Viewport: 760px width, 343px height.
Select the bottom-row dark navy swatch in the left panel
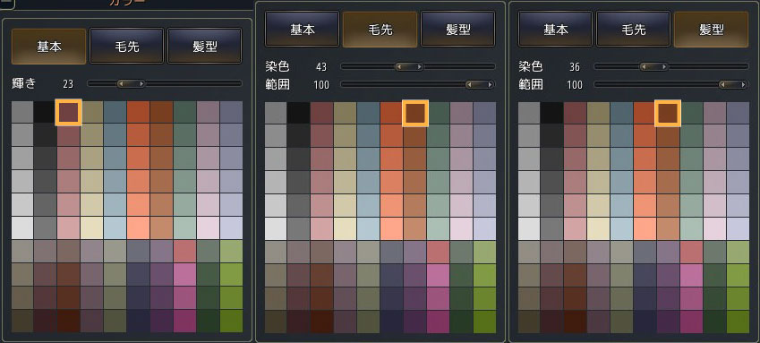(x=138, y=322)
